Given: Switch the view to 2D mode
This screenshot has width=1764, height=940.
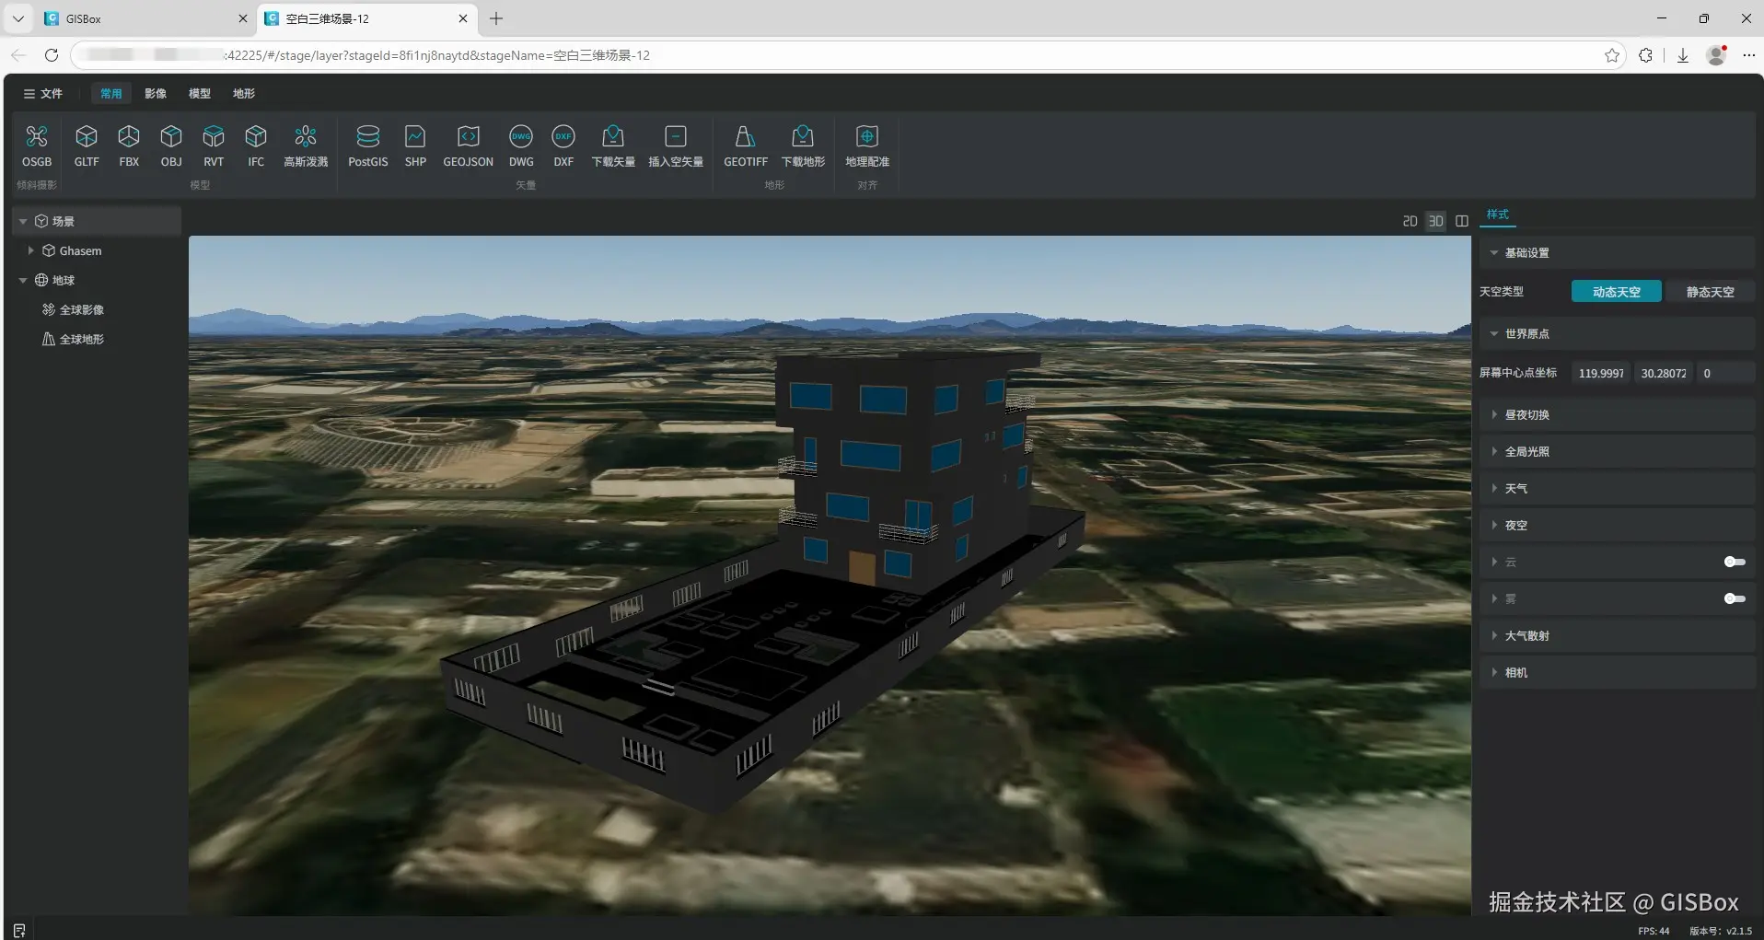Looking at the screenshot, I should pyautogui.click(x=1410, y=221).
